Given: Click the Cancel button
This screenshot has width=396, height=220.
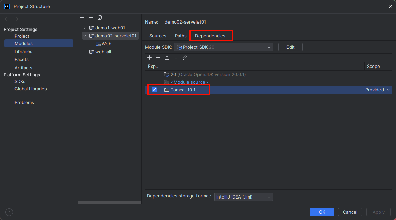Looking at the screenshot, I should pos(350,212).
